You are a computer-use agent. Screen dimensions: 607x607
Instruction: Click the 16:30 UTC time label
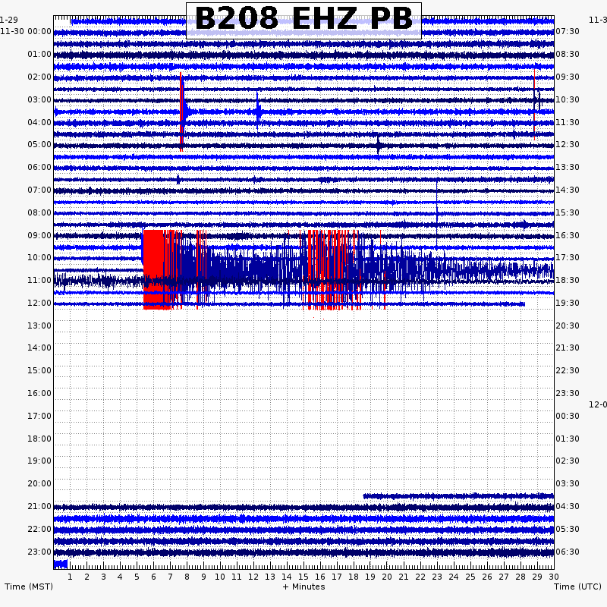(x=568, y=235)
